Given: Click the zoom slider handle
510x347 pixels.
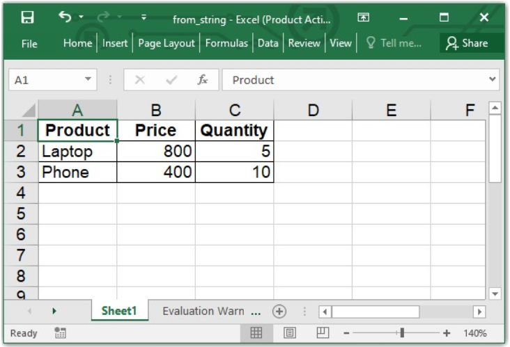Looking at the screenshot, I should [x=401, y=333].
